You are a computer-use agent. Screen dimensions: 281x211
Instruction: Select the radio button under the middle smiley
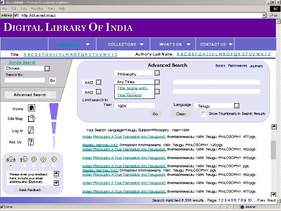click(34, 165)
